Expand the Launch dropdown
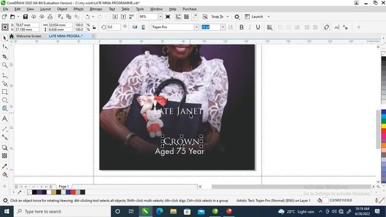 click(268, 17)
